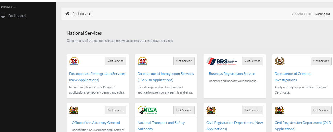The width and height of the screenshot is (333, 132).
Task: Click the home icon in Dashboard header
Action: (67, 14)
